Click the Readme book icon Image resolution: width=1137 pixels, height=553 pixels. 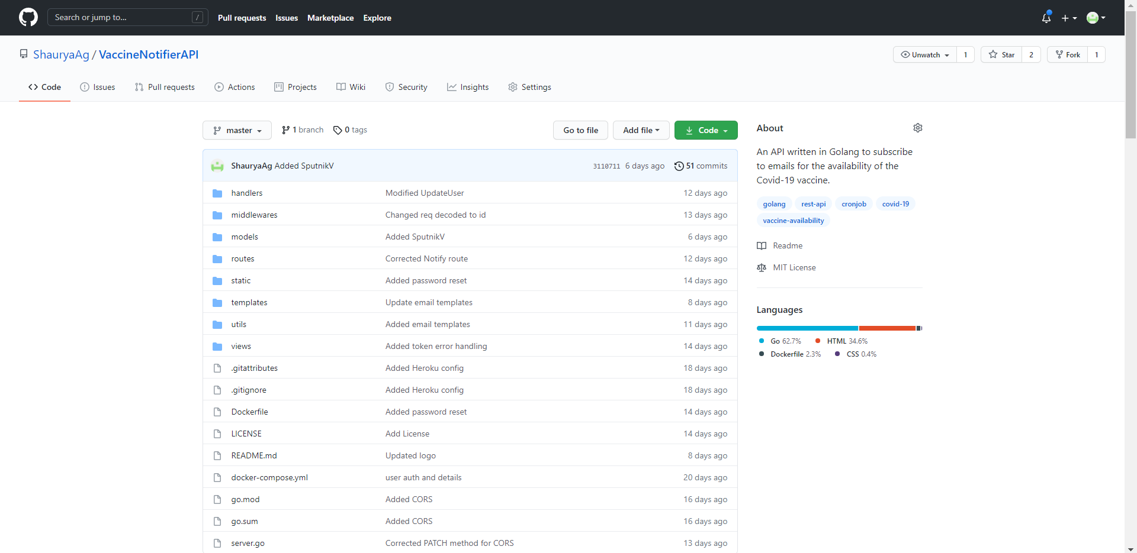[762, 245]
